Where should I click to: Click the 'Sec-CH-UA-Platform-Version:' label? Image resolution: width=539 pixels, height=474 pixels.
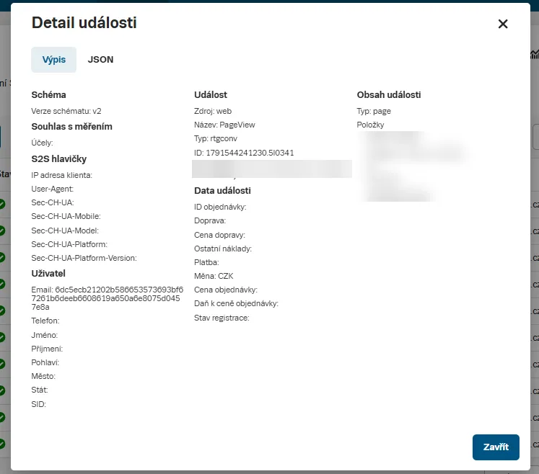(84, 258)
